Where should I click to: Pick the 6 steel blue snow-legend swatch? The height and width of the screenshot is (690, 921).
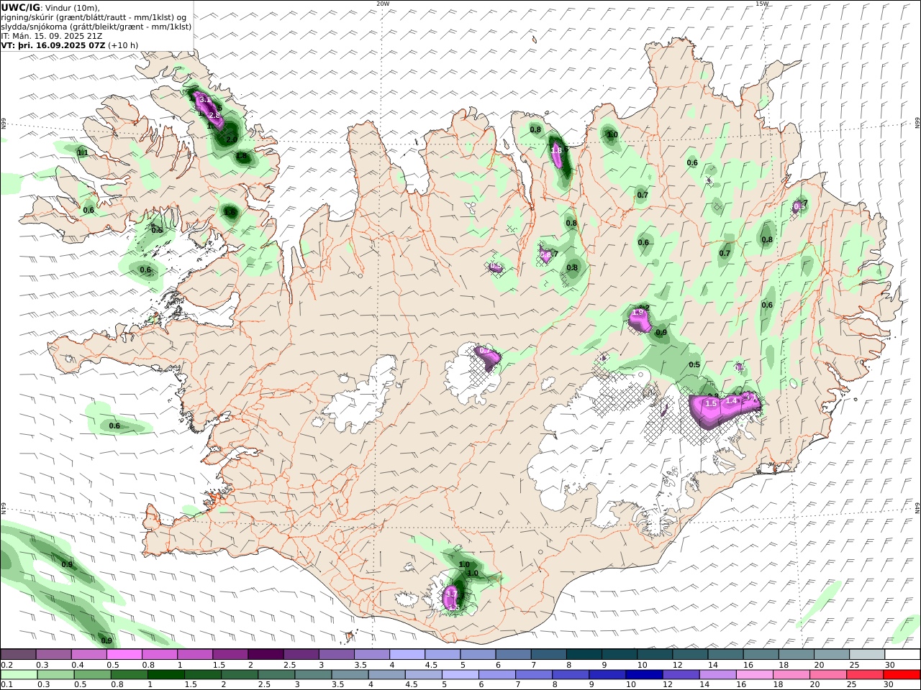click(x=513, y=654)
